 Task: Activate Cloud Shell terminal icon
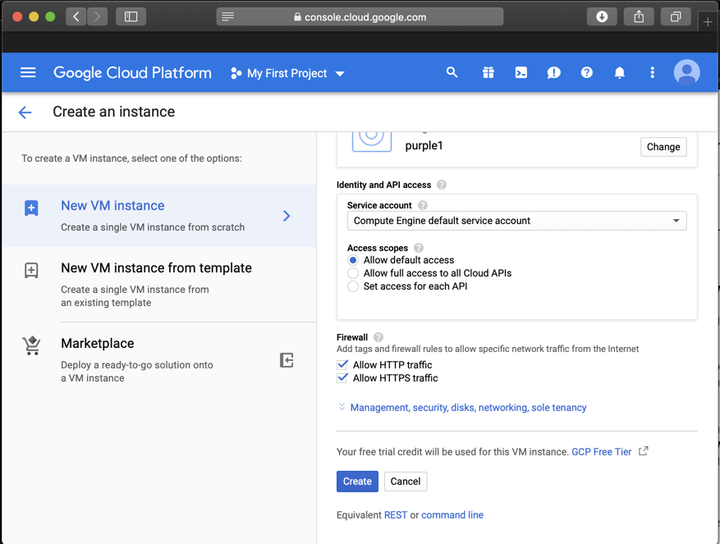[x=521, y=73]
